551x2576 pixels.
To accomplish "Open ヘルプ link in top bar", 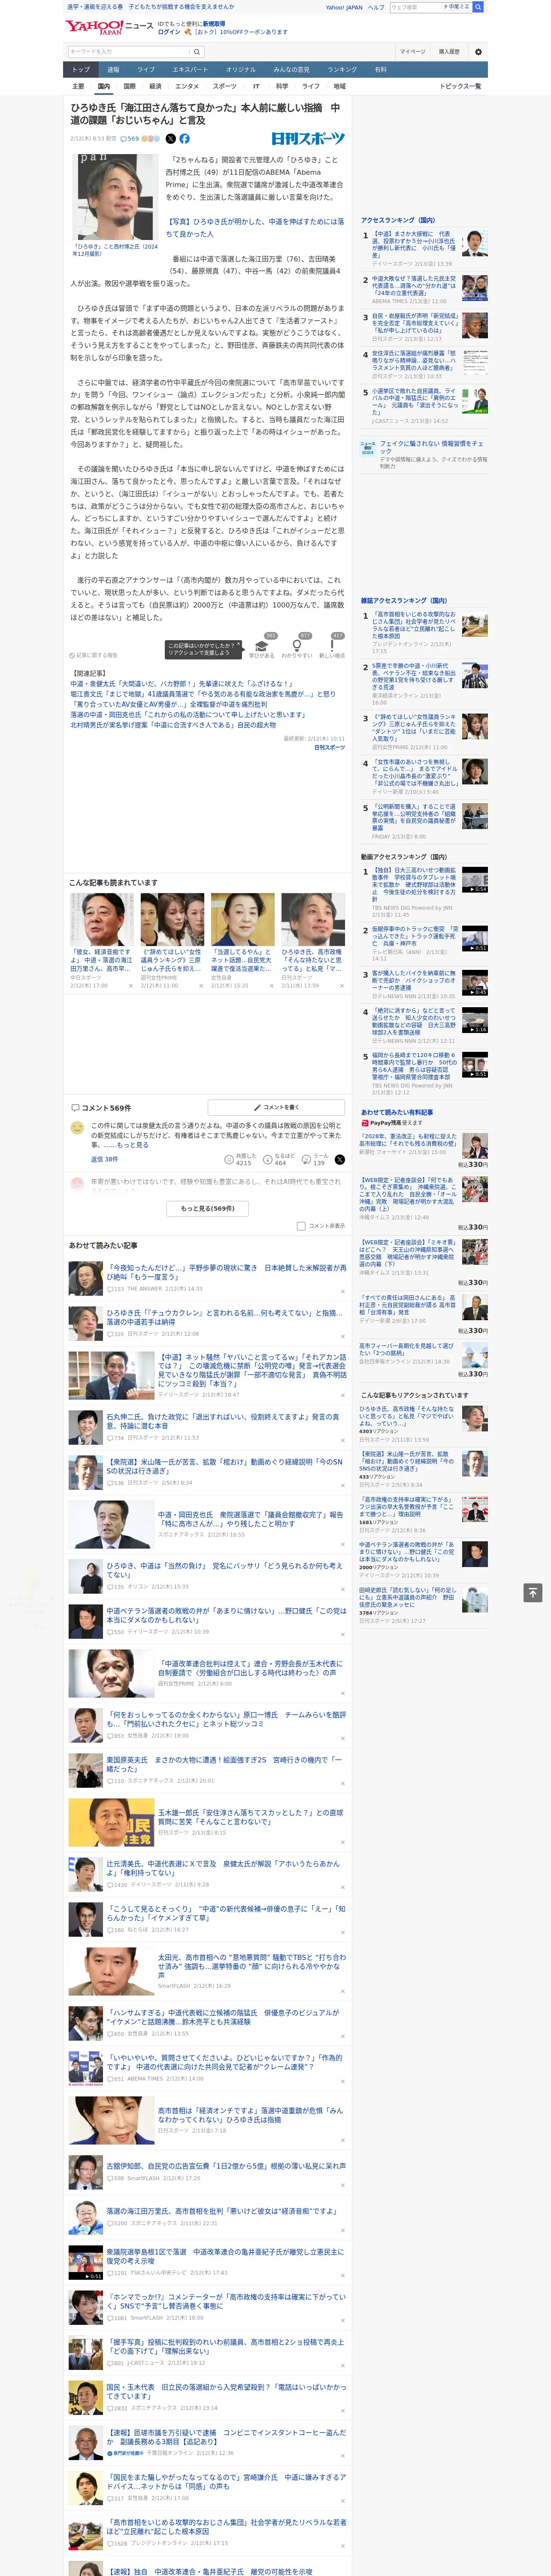I will point(375,7).
